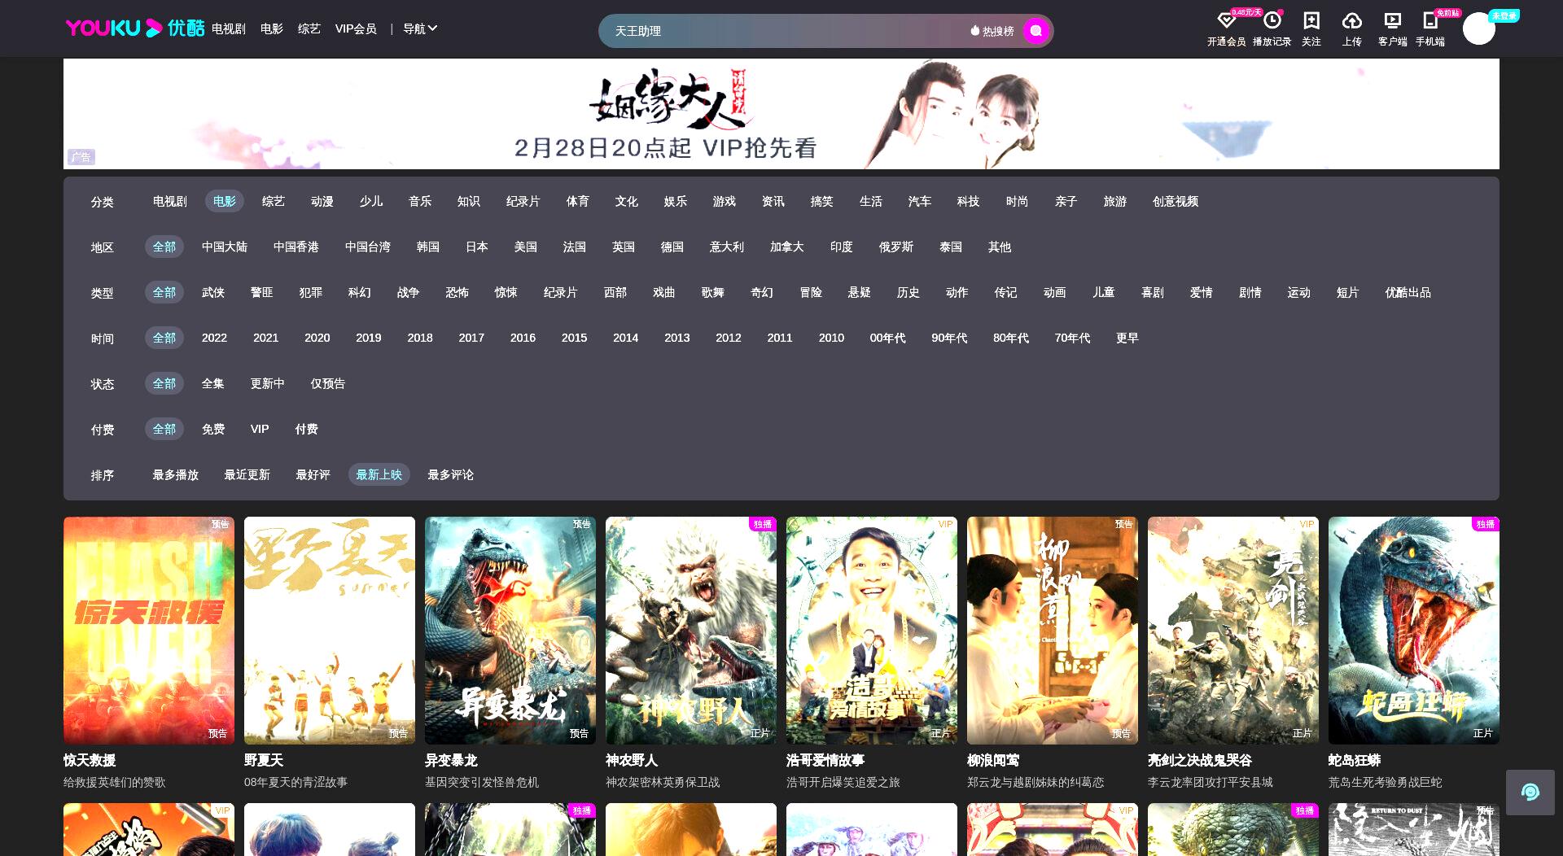Click the user avatar circle
The height and width of the screenshot is (856, 1563).
click(x=1478, y=28)
